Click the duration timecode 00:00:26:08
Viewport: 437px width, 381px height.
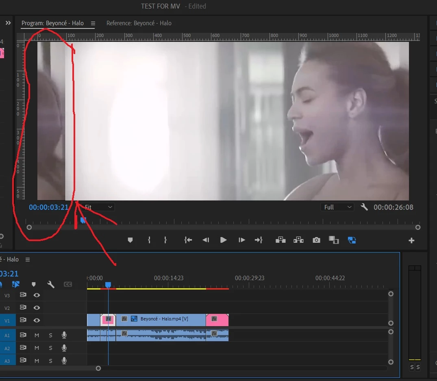pyautogui.click(x=393, y=207)
